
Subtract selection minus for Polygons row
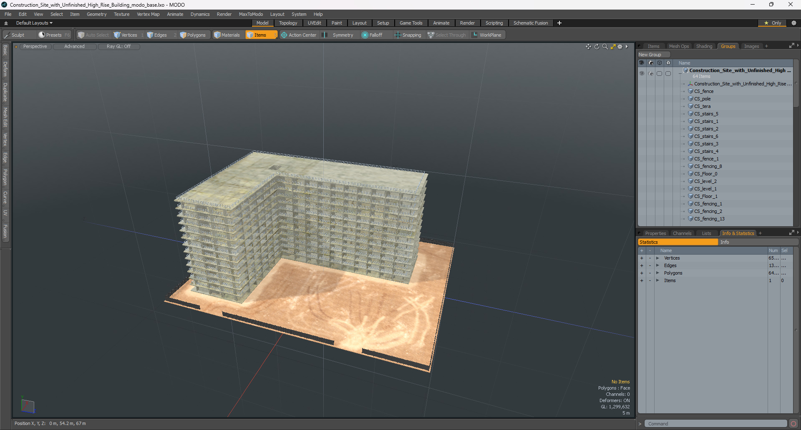[x=650, y=273]
